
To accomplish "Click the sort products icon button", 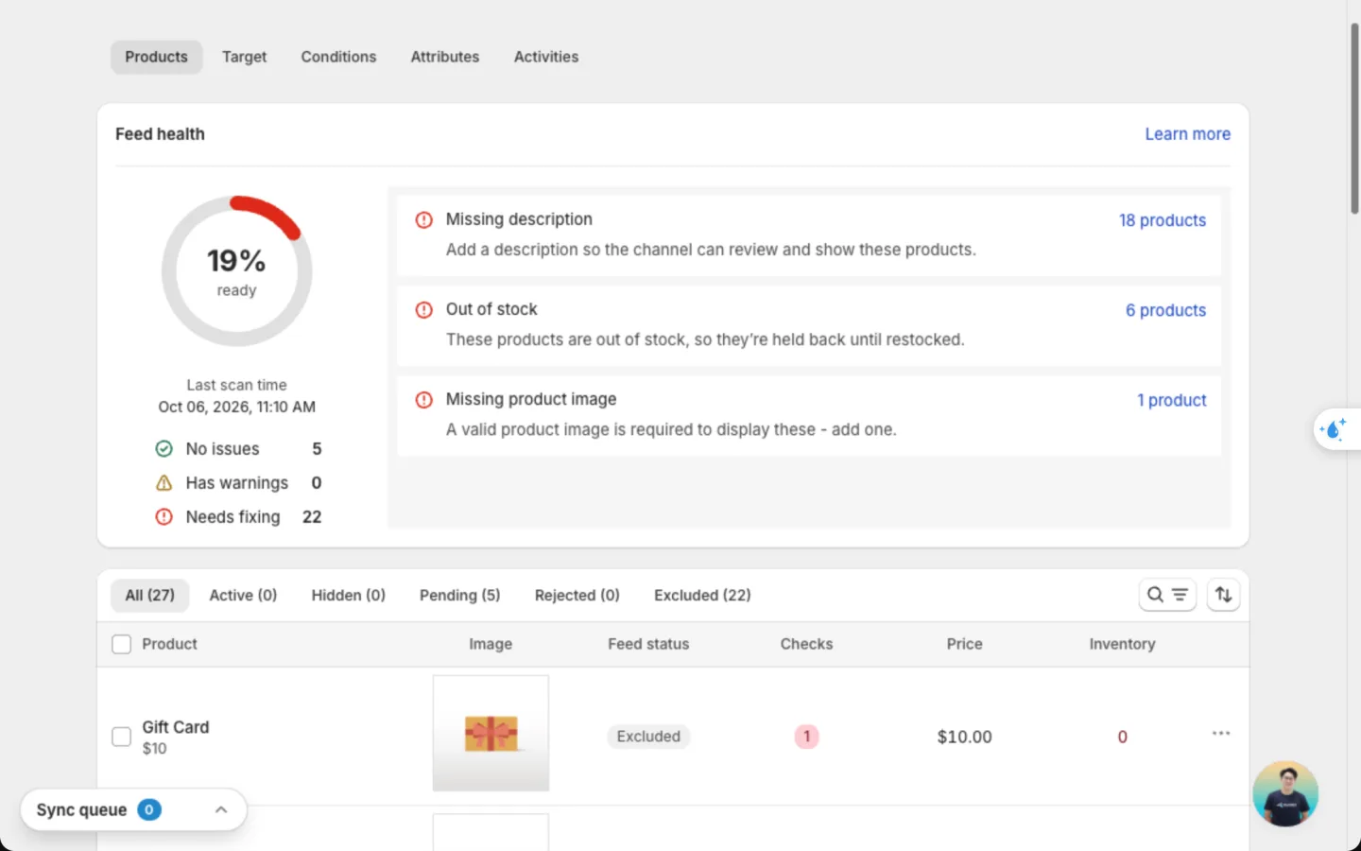I will click(x=1223, y=595).
